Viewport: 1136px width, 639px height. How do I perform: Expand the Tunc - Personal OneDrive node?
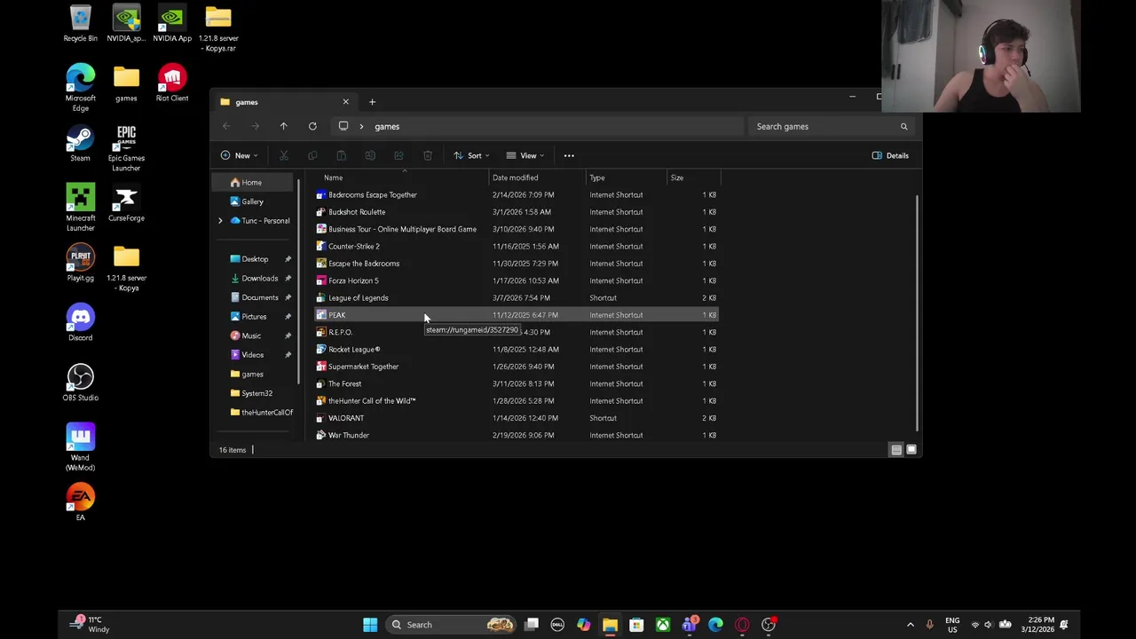220,221
